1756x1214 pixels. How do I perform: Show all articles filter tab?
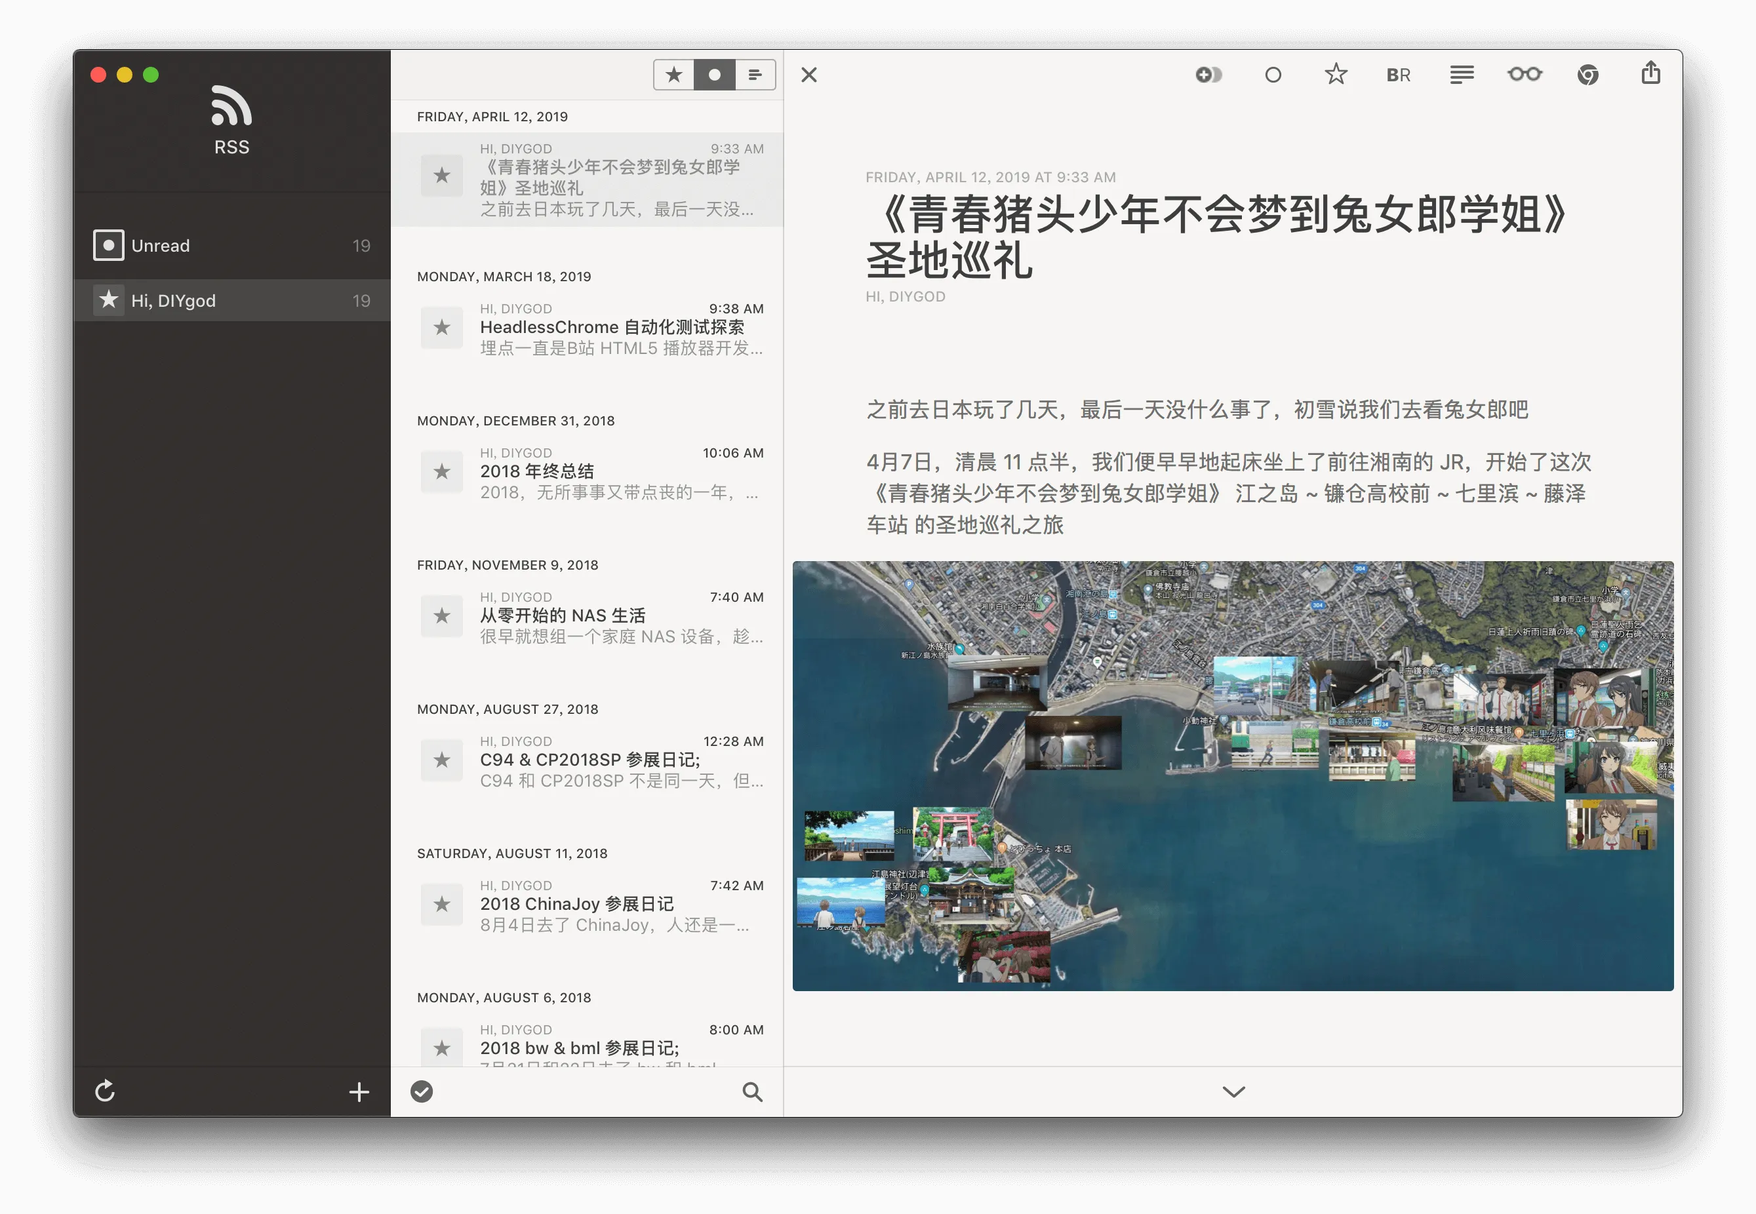(755, 75)
